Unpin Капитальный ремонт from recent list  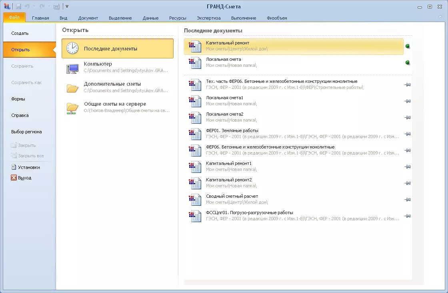pos(408,46)
